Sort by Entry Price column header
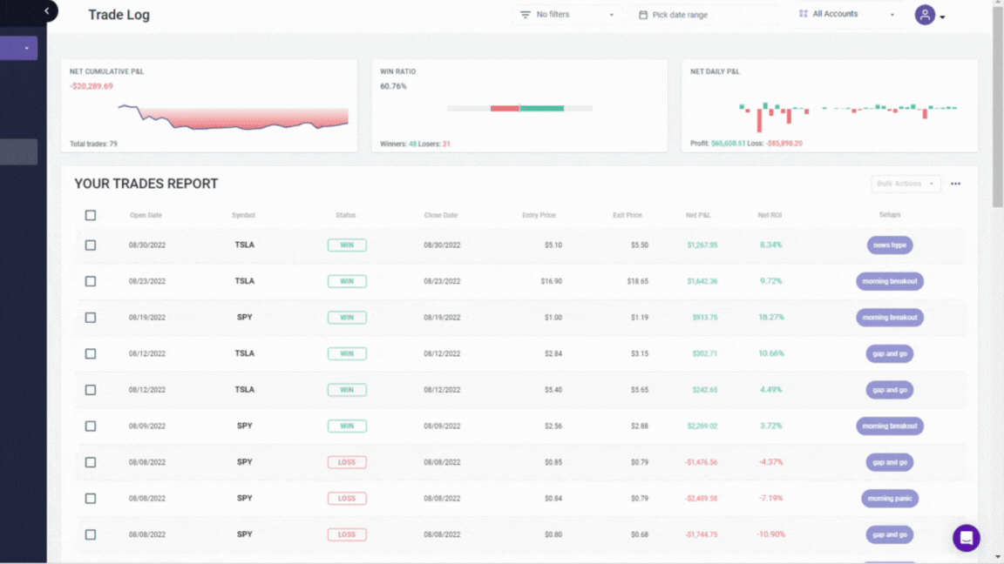Image resolution: width=1004 pixels, height=564 pixels. click(539, 216)
